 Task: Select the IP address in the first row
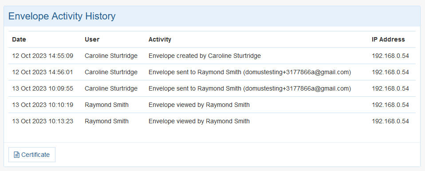click(x=390, y=56)
